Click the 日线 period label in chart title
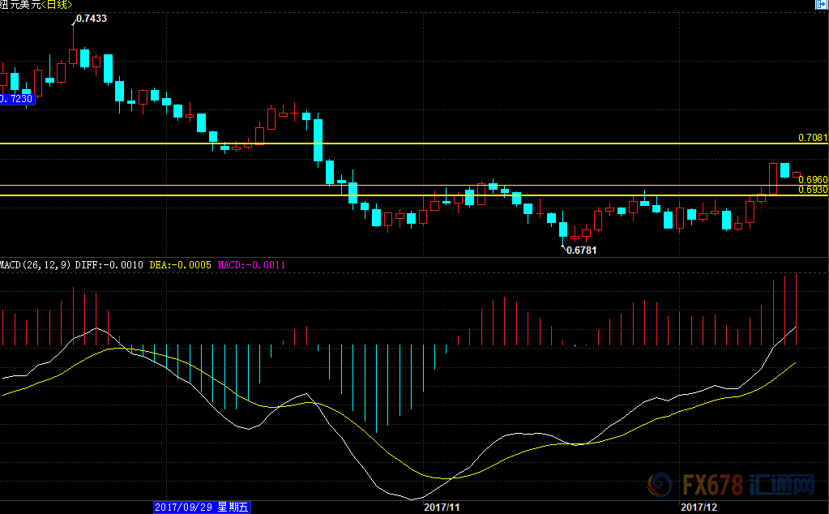The width and height of the screenshot is (829, 514). click(58, 5)
